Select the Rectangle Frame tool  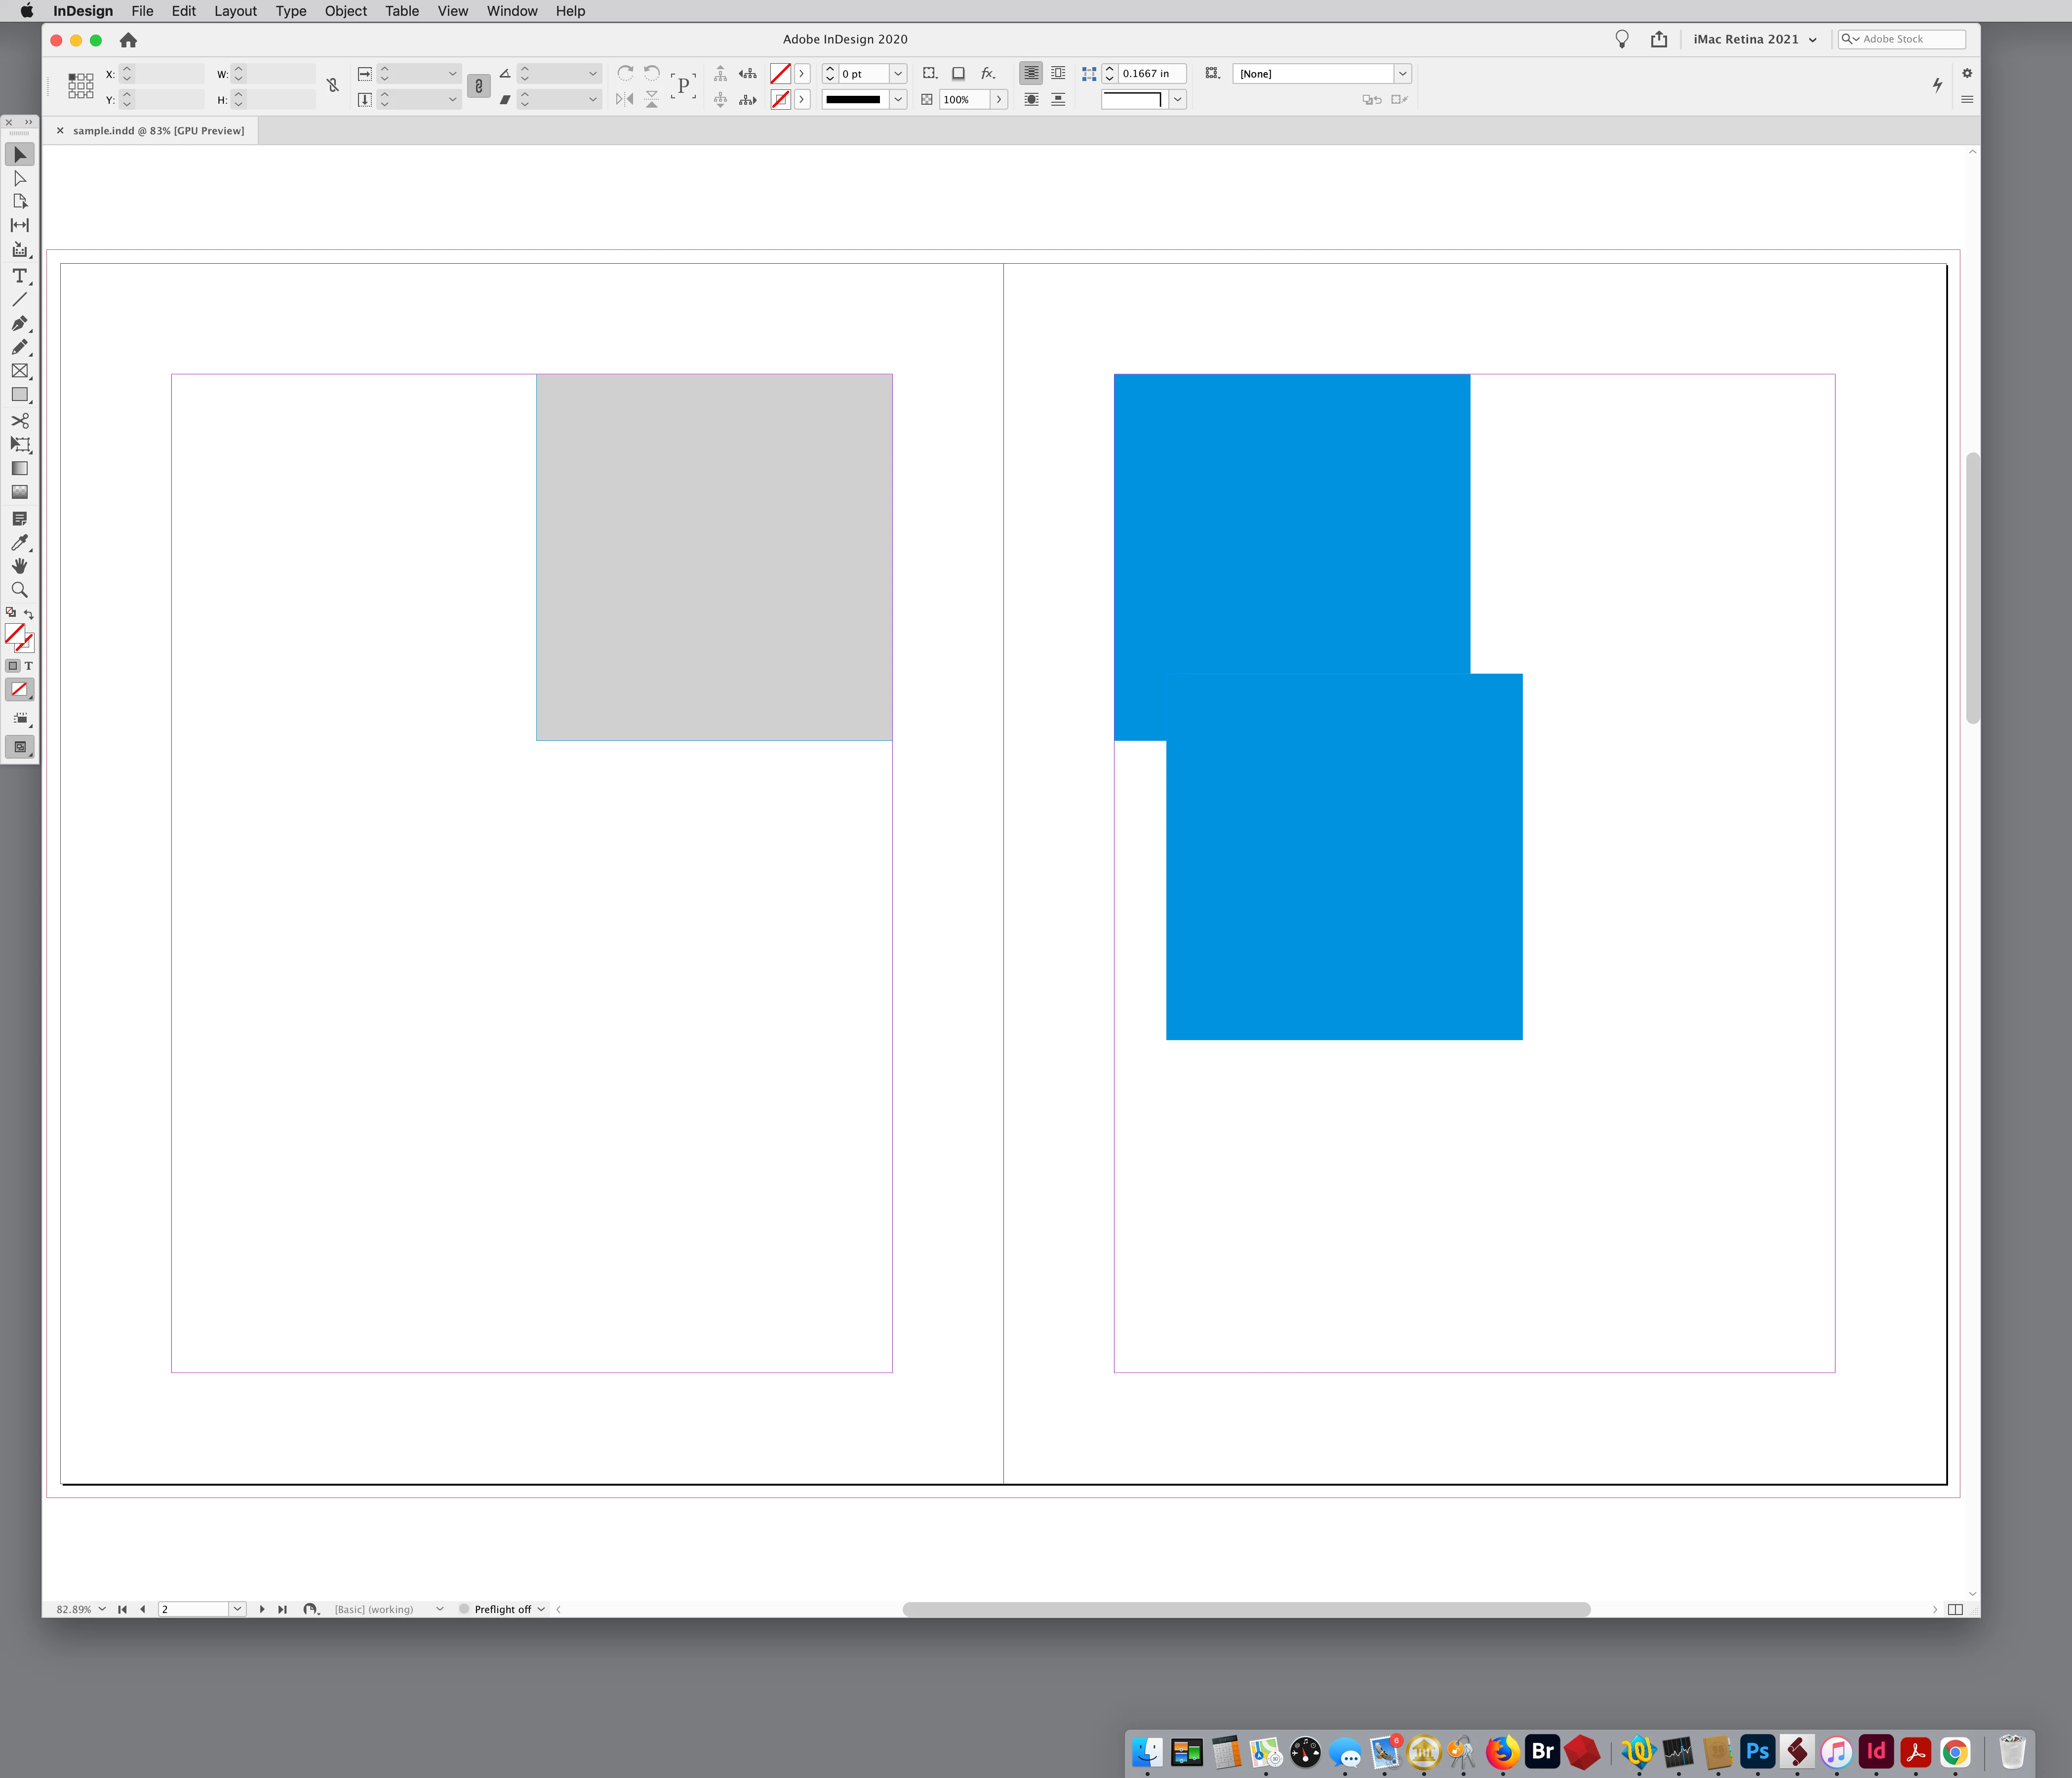tap(19, 371)
